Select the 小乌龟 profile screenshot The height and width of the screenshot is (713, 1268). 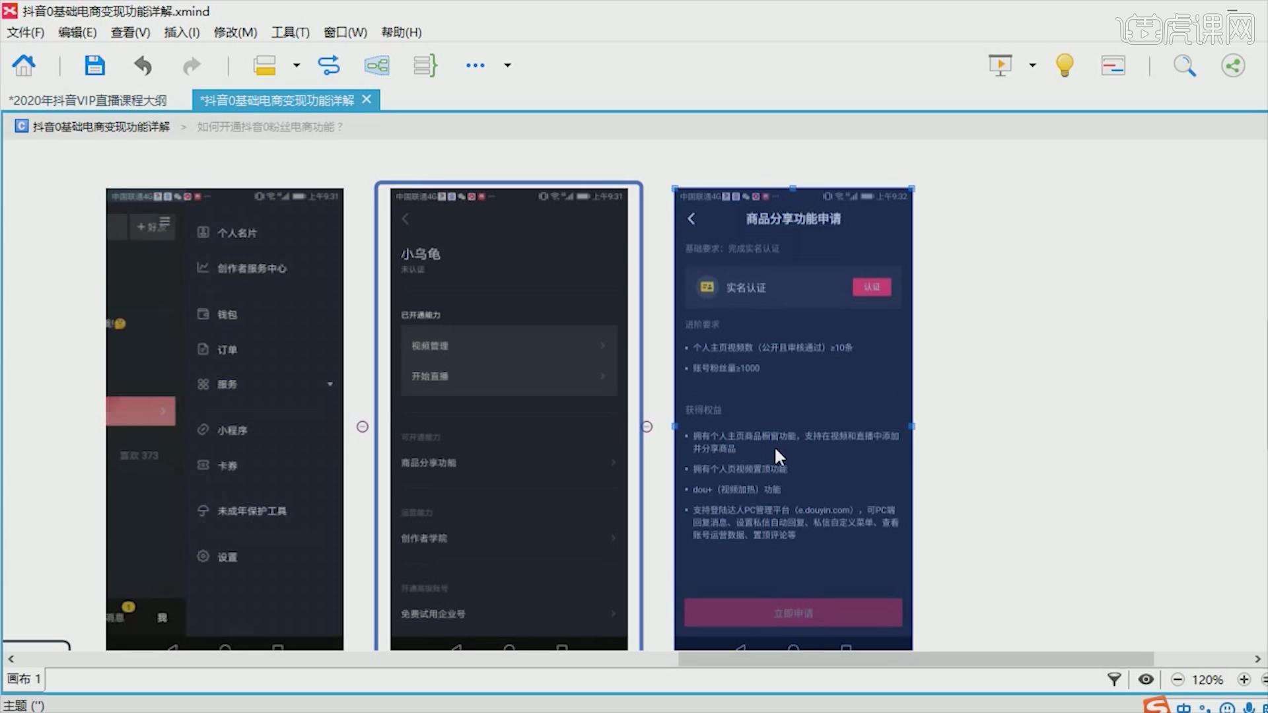509,419
